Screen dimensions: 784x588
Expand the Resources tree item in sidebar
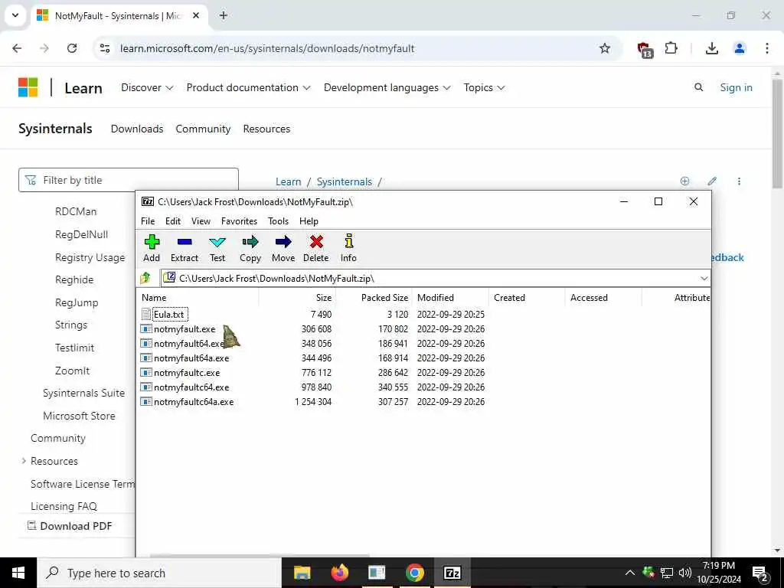(24, 460)
